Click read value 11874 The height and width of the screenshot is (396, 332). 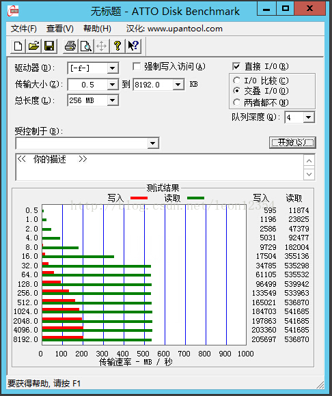click(299, 210)
